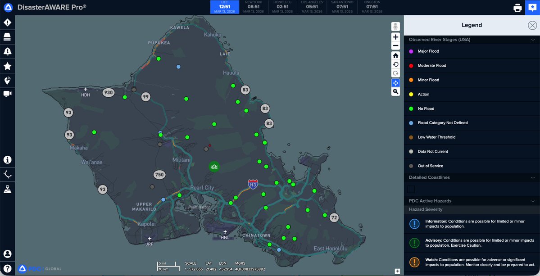Select the New York time tab
The image size is (540, 276).
(254, 7)
